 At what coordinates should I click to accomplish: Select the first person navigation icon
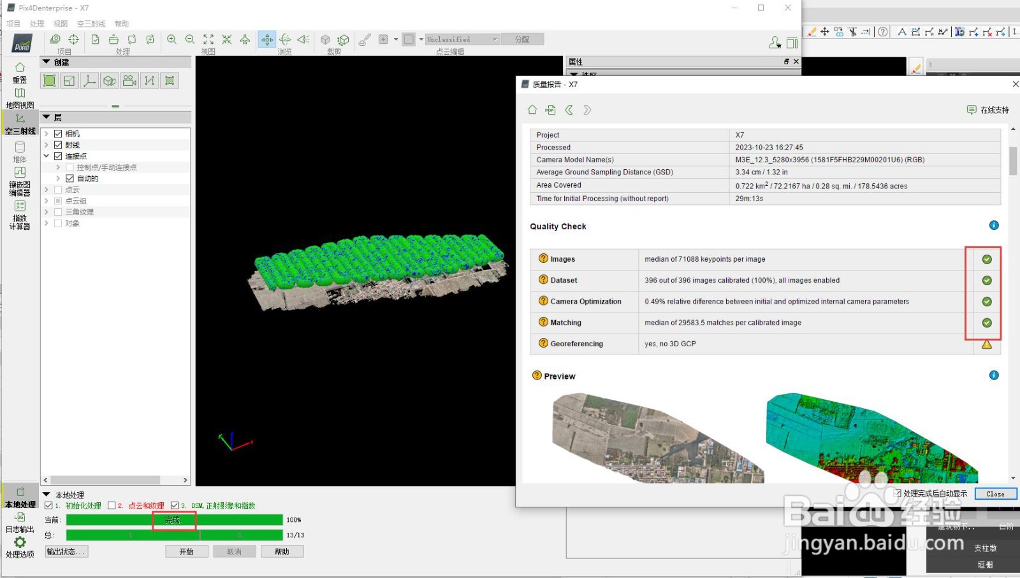[303, 39]
